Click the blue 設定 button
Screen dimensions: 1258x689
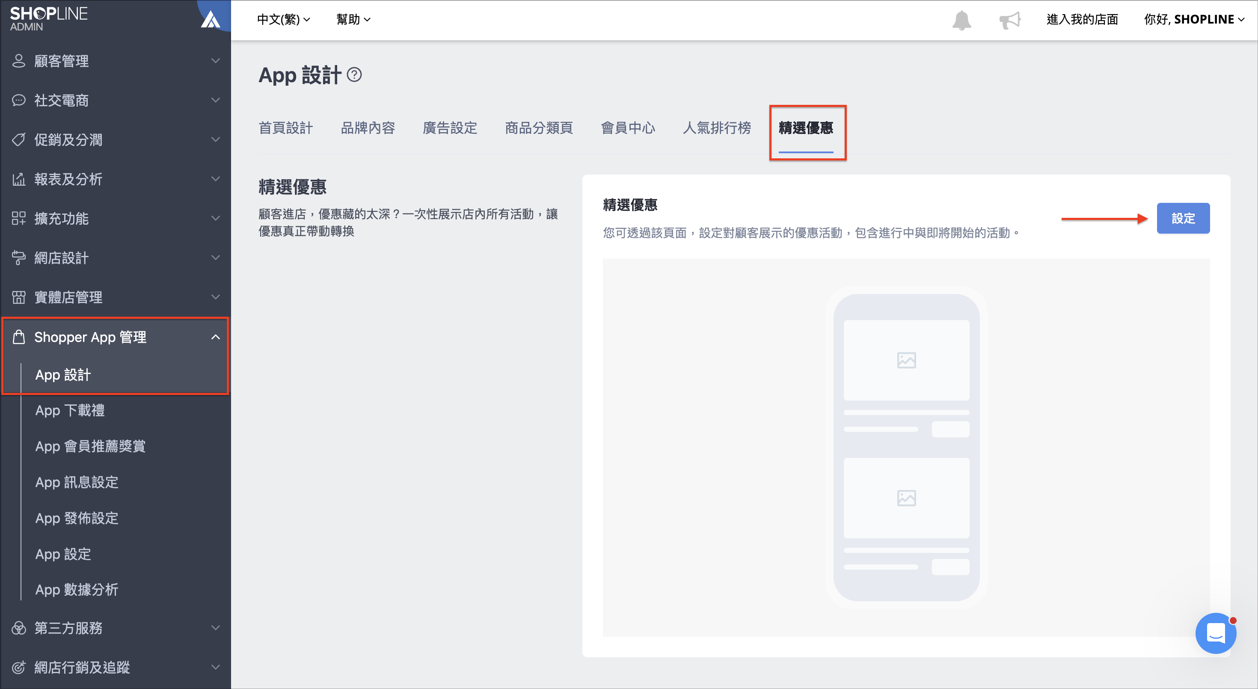pos(1183,218)
